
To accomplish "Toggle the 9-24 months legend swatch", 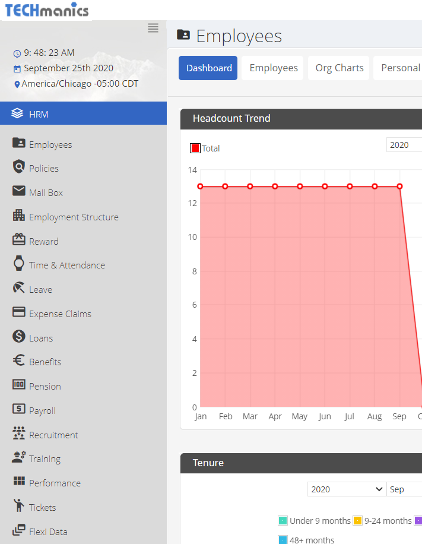I will coord(357,521).
